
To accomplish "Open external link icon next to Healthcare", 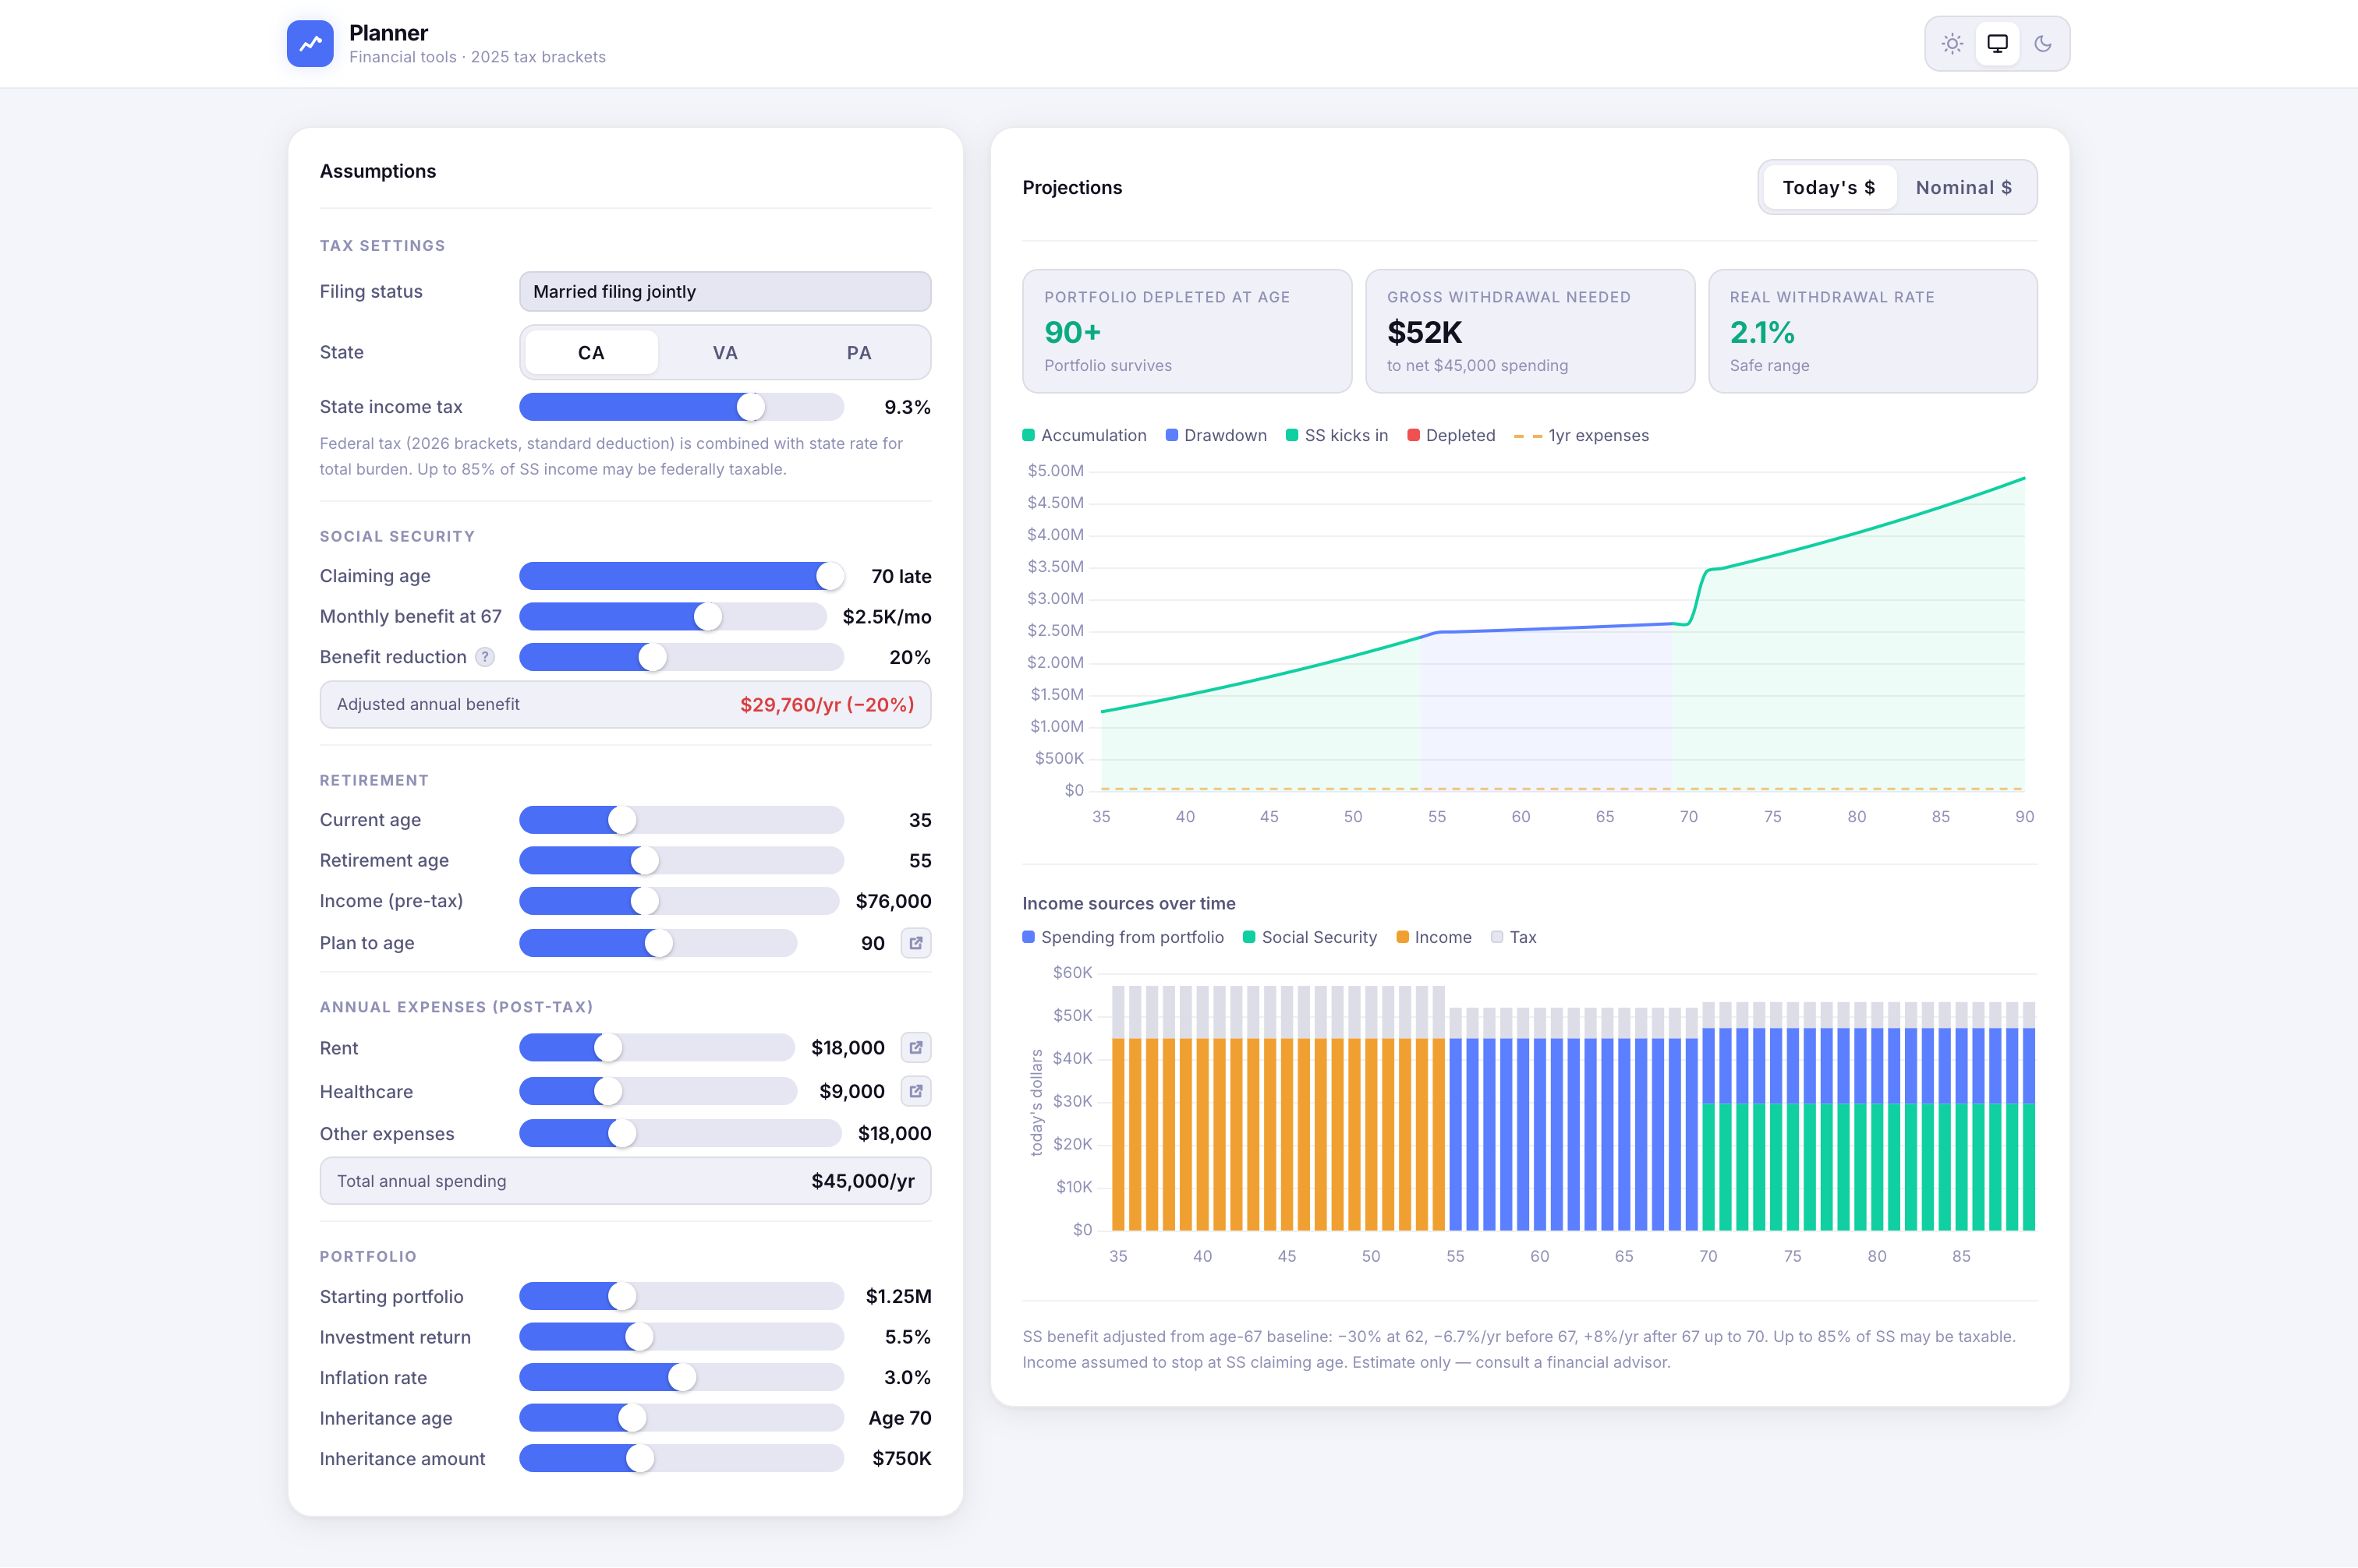I will point(915,1091).
